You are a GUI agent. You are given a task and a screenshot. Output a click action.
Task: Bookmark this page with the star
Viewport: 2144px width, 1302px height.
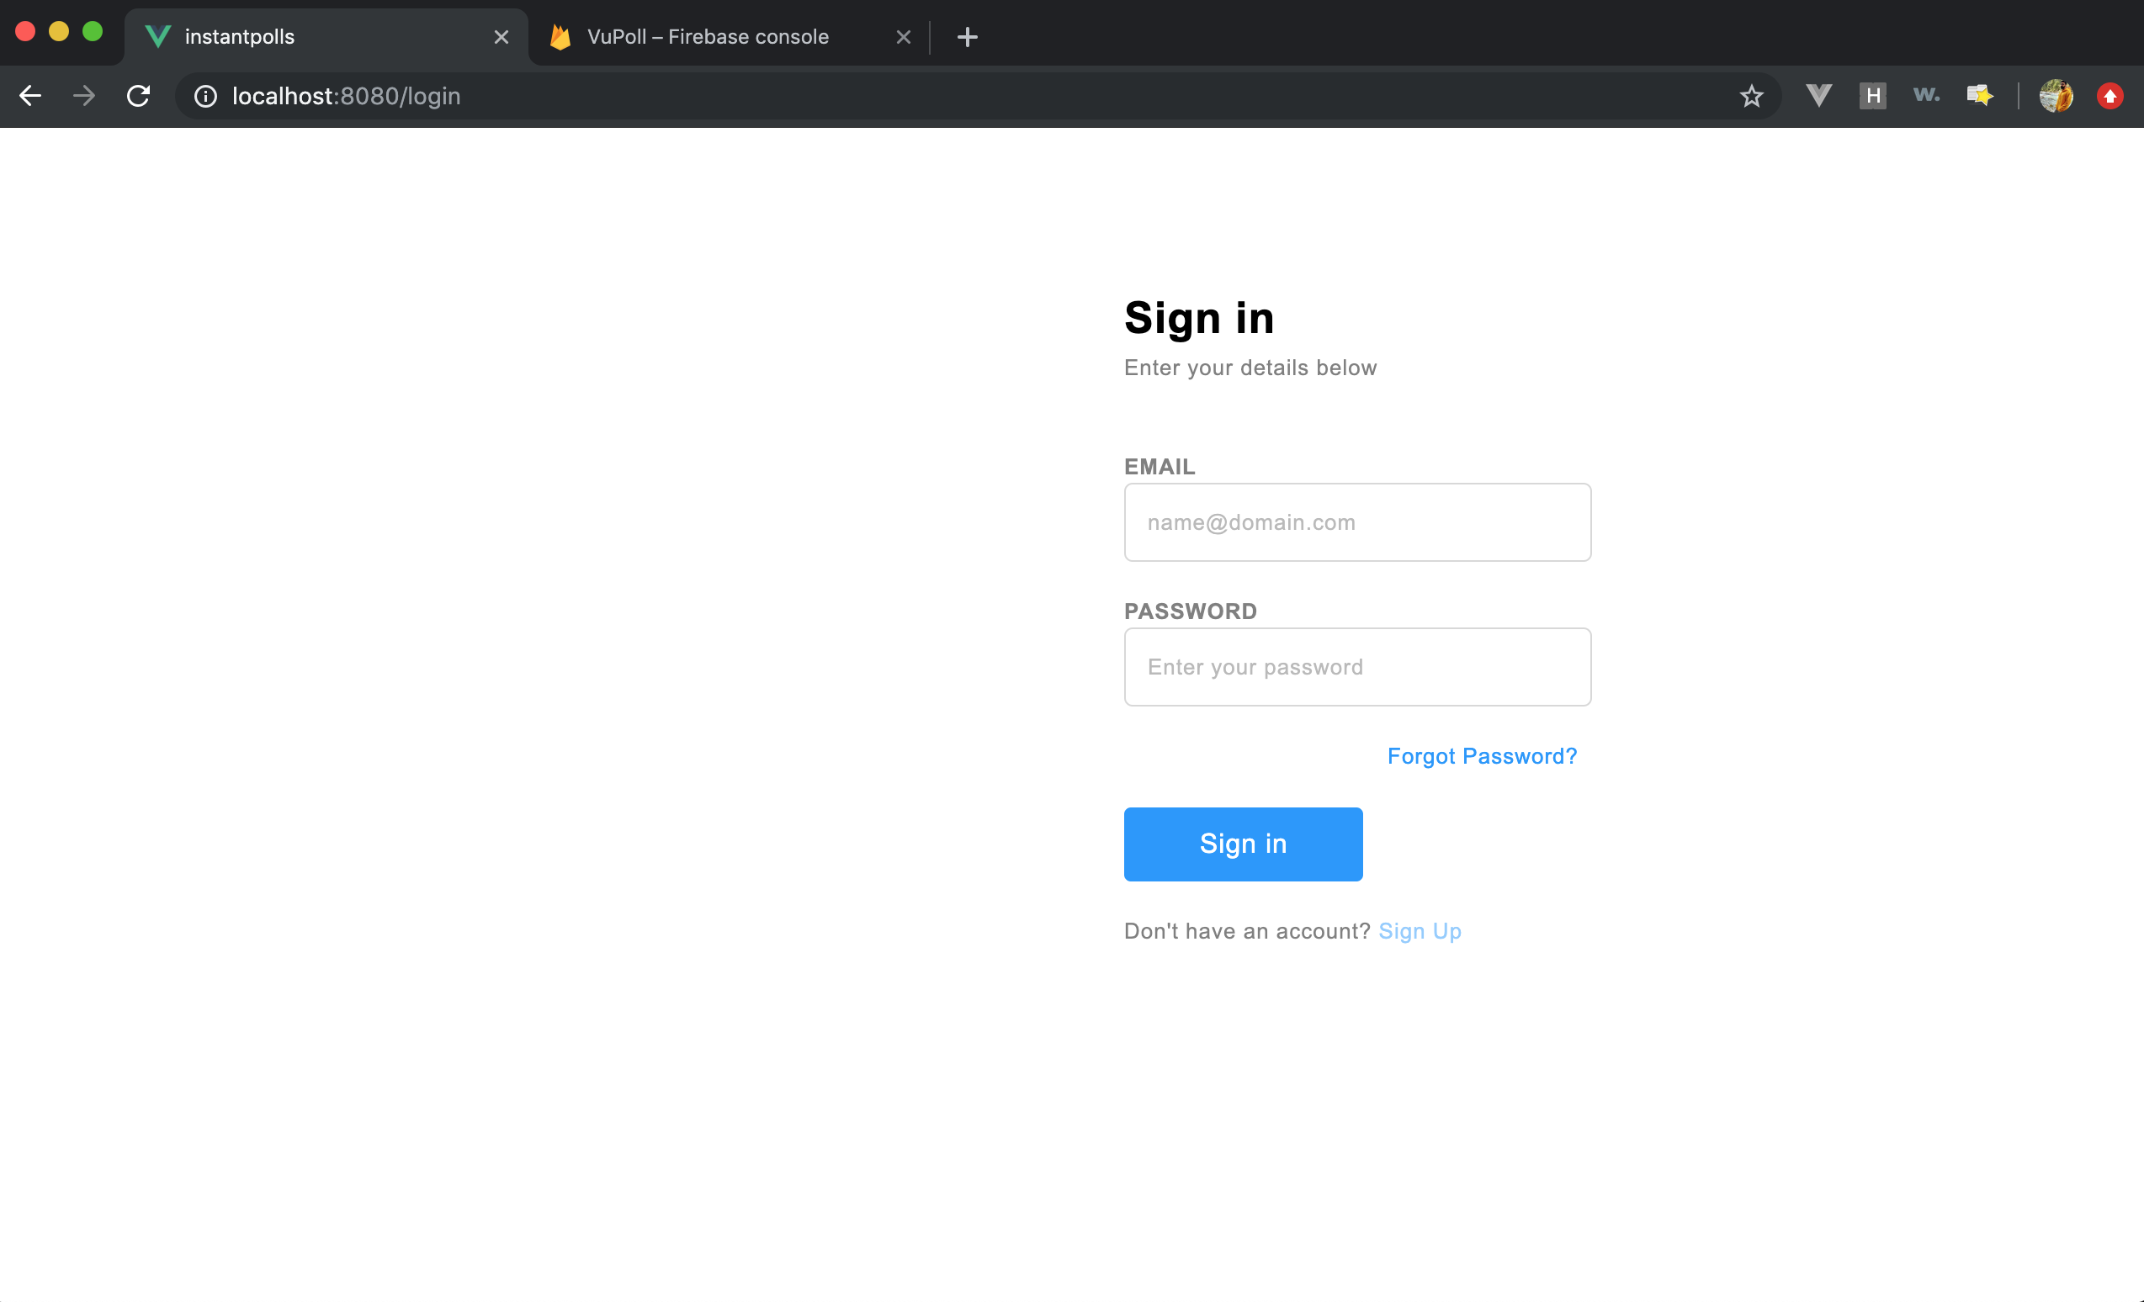coord(1751,96)
